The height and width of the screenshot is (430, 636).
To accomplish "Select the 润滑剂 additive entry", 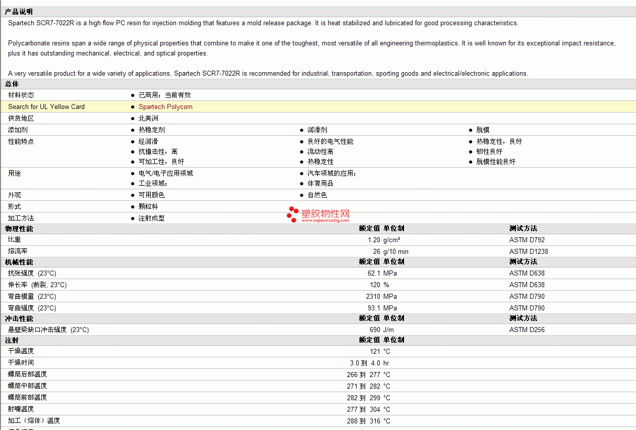I will click(x=317, y=130).
